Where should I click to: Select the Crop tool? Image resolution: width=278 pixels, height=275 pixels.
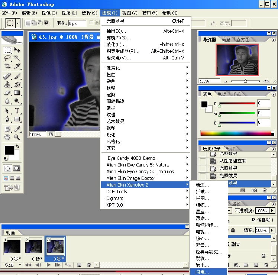(7, 66)
